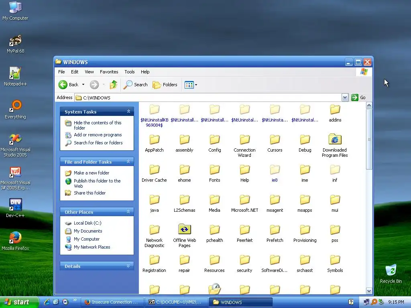This screenshot has height=308, width=411.
Task: Open the Views icon in the toolbar
Action: coord(189,85)
